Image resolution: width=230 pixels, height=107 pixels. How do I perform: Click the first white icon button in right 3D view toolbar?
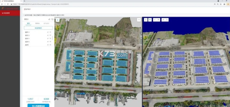[x=146, y=20]
